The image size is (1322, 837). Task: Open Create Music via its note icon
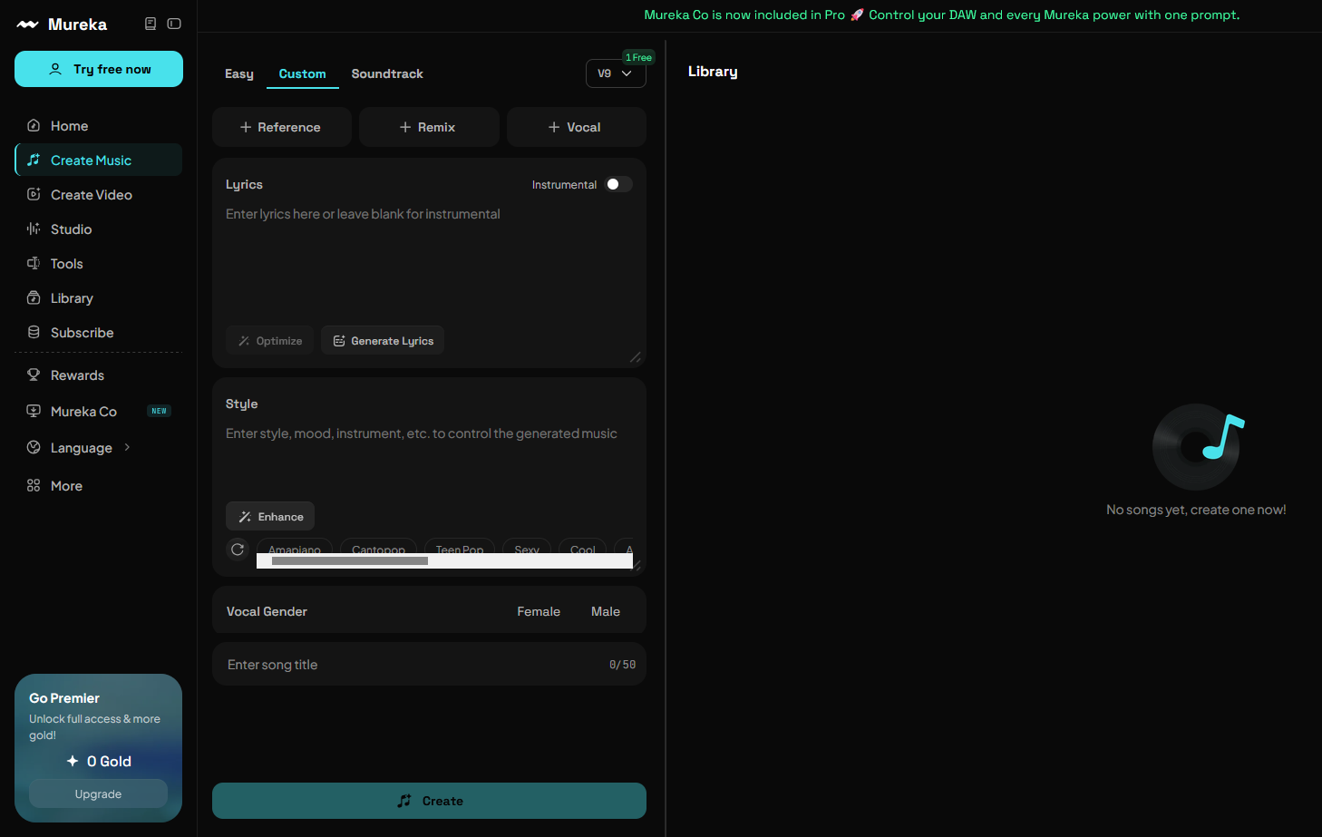coord(34,160)
